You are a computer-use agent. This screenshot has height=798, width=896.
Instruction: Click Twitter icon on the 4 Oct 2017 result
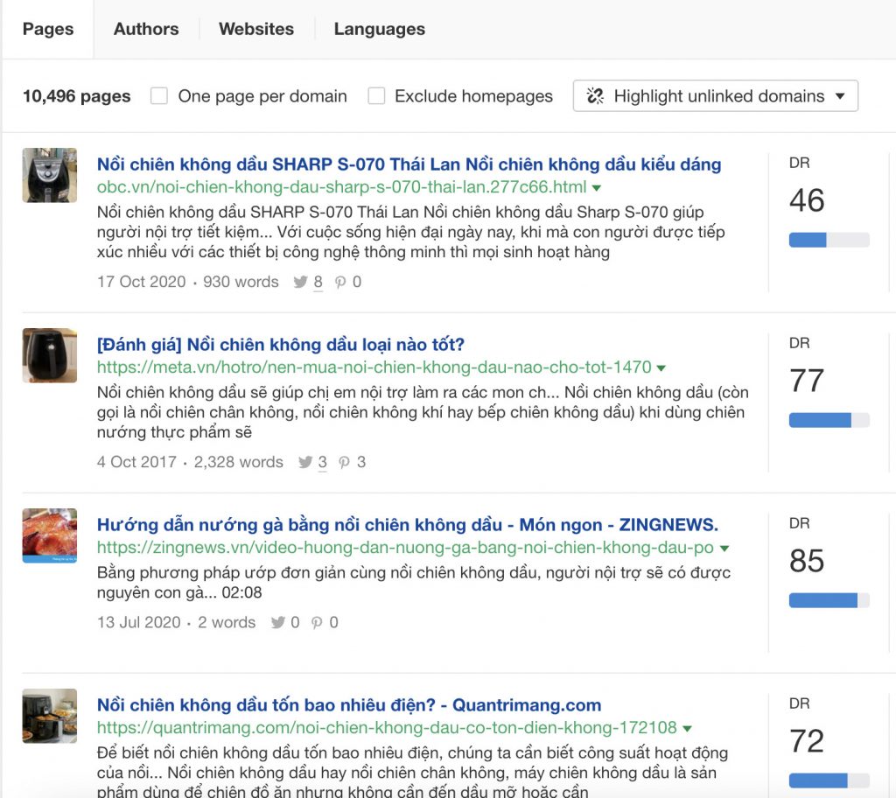[x=305, y=463]
